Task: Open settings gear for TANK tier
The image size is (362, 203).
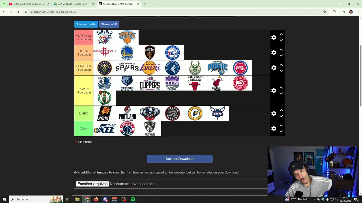Action: pyautogui.click(x=273, y=129)
